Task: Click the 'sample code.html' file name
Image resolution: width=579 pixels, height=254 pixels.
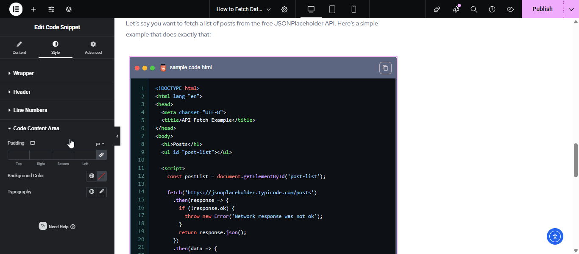Action: pyautogui.click(x=191, y=67)
